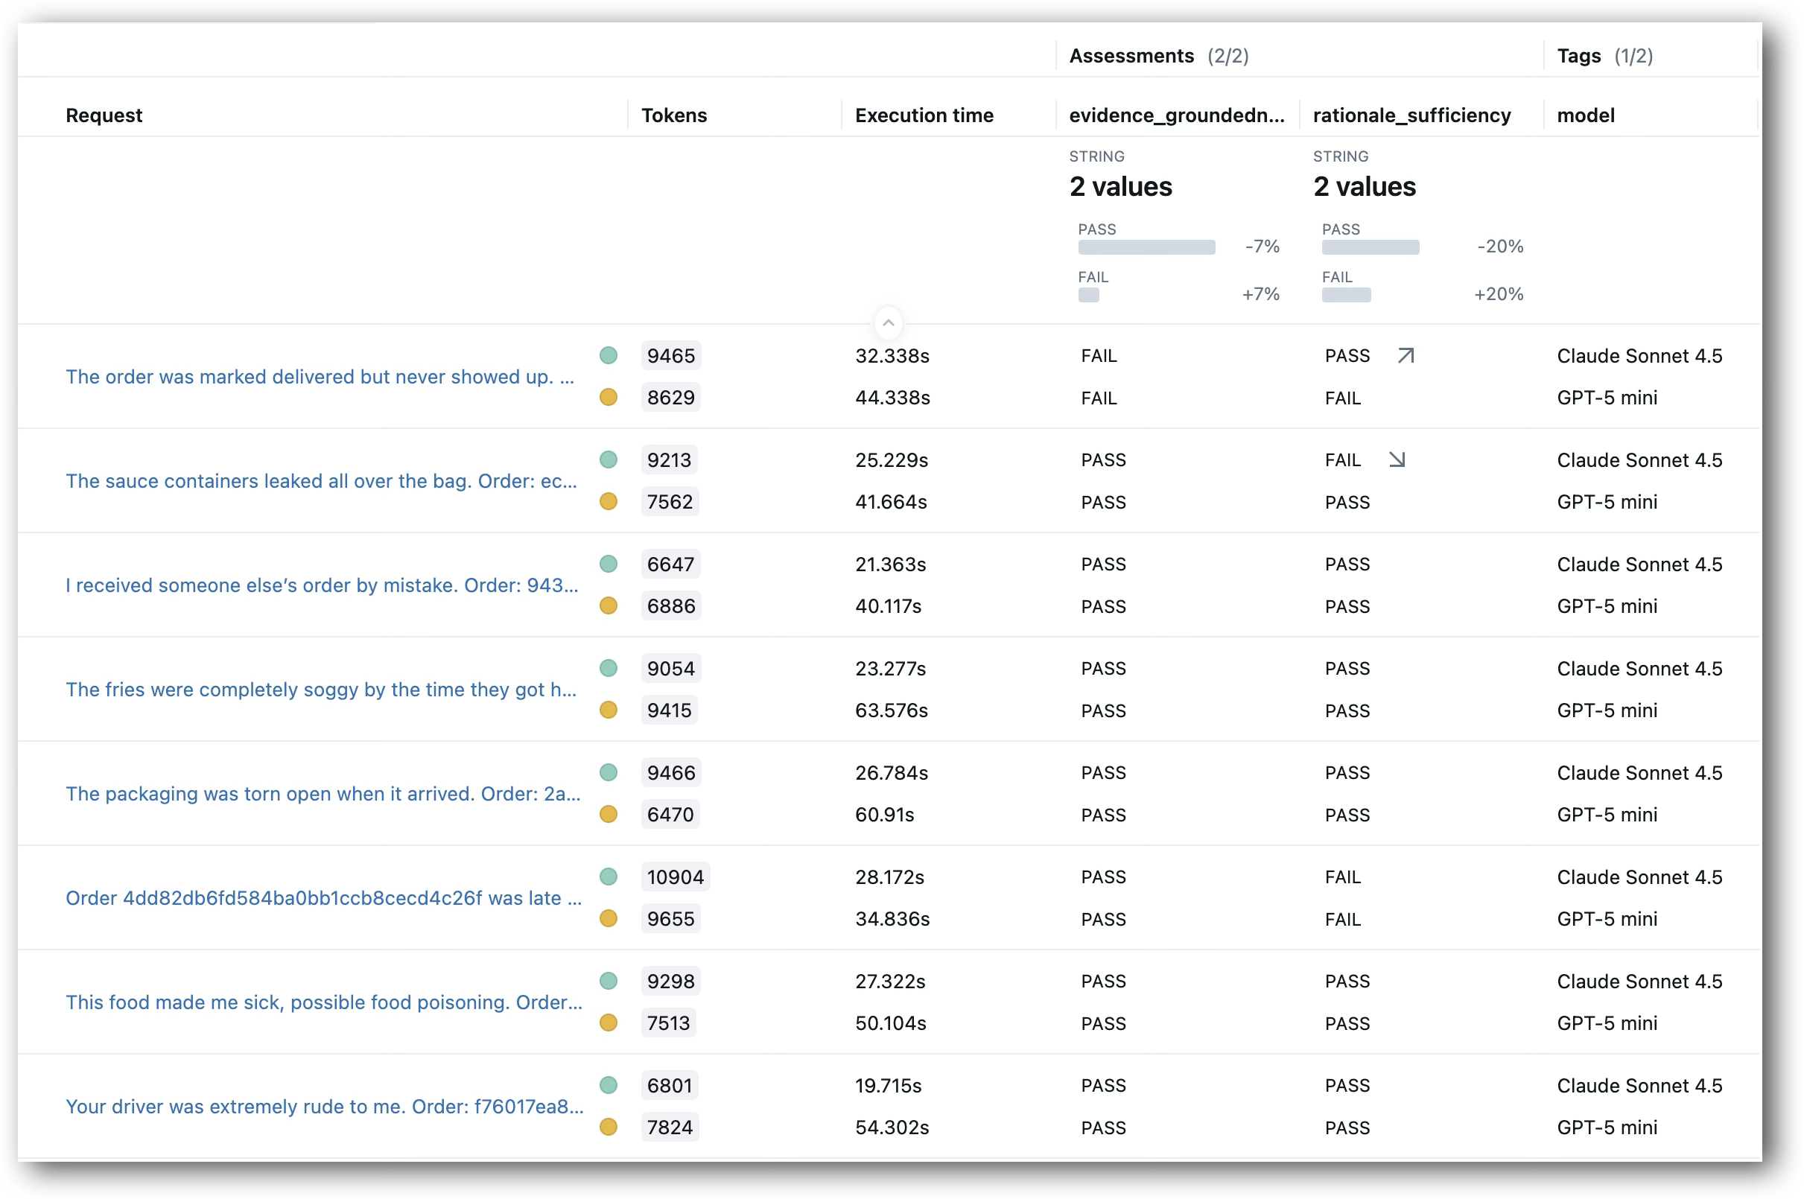Open 'order was marked delivered' request

coord(320,377)
